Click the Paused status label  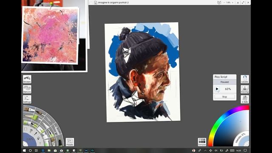click(x=225, y=82)
